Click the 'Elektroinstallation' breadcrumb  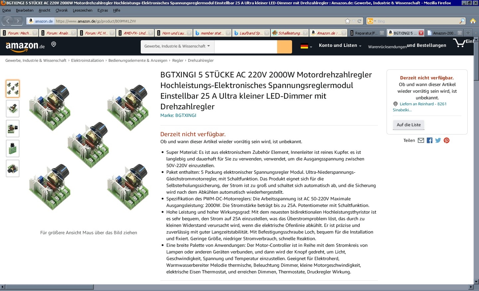87,60
